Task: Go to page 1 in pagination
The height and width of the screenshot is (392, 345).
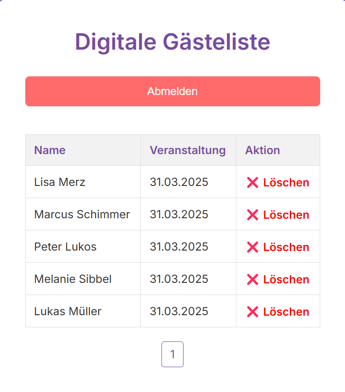Action: pyautogui.click(x=172, y=354)
